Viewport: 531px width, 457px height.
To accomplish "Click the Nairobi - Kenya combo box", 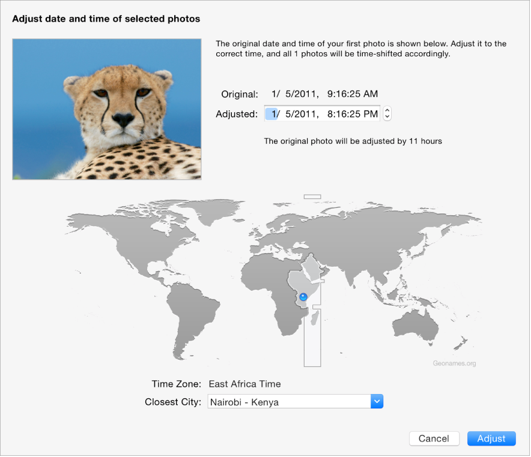I will tap(288, 401).
